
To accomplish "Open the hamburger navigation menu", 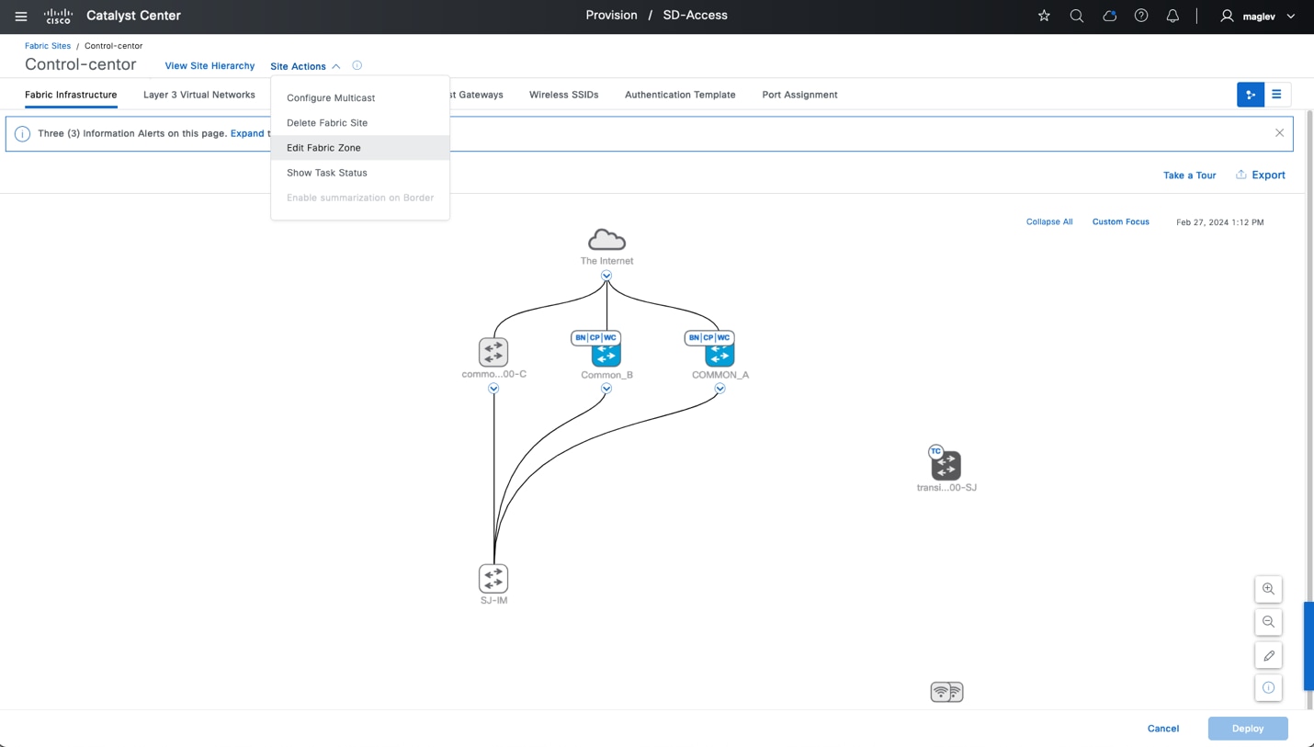I will tap(21, 16).
